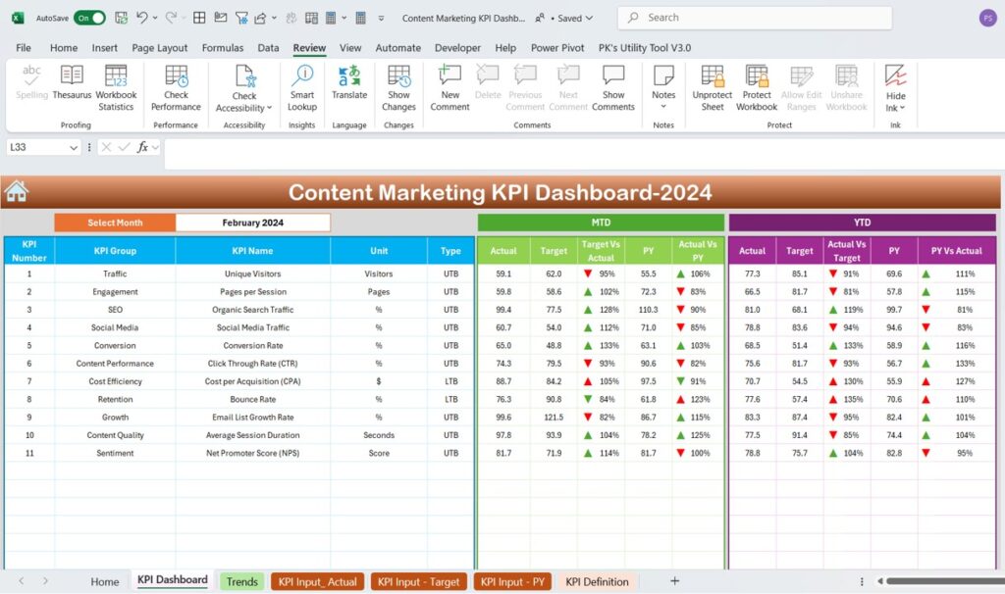Viewport: 1005px width, 594px height.
Task: Switch to the Insert ribbon tab
Action: [104, 47]
